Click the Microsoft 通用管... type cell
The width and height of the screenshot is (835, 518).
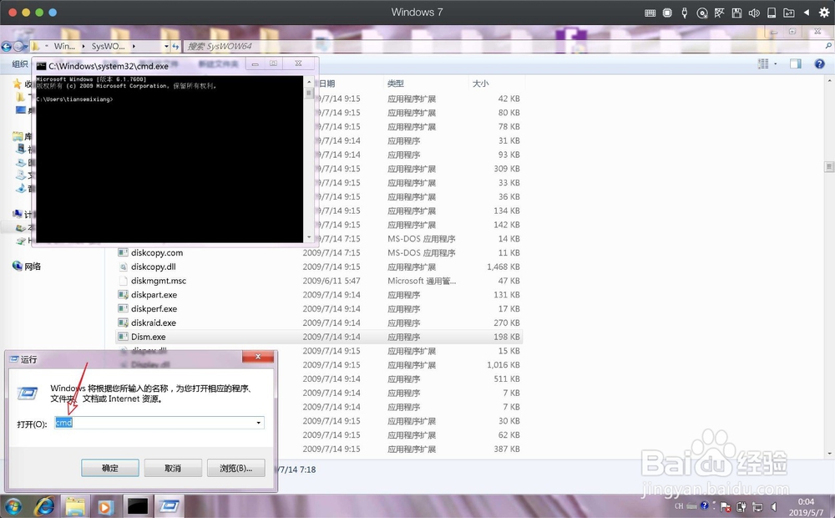[x=422, y=281]
